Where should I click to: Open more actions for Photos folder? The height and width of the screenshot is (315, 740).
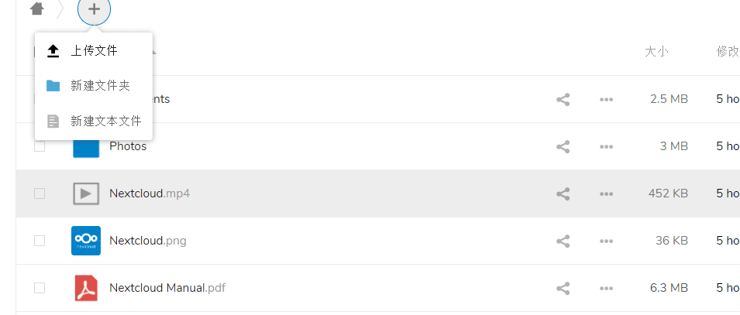[606, 146]
